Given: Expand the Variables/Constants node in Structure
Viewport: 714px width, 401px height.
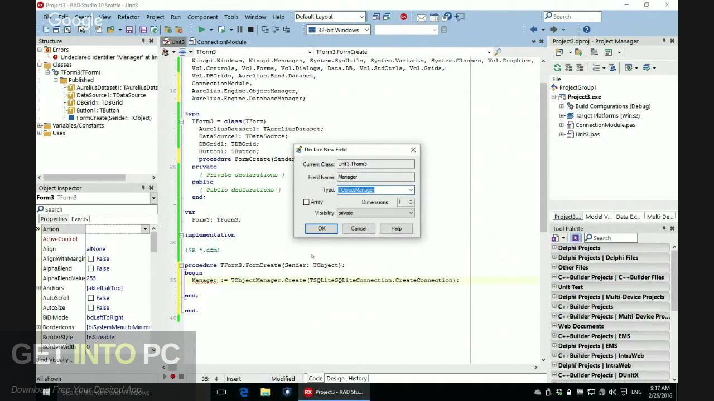Looking at the screenshot, I should 40,125.
